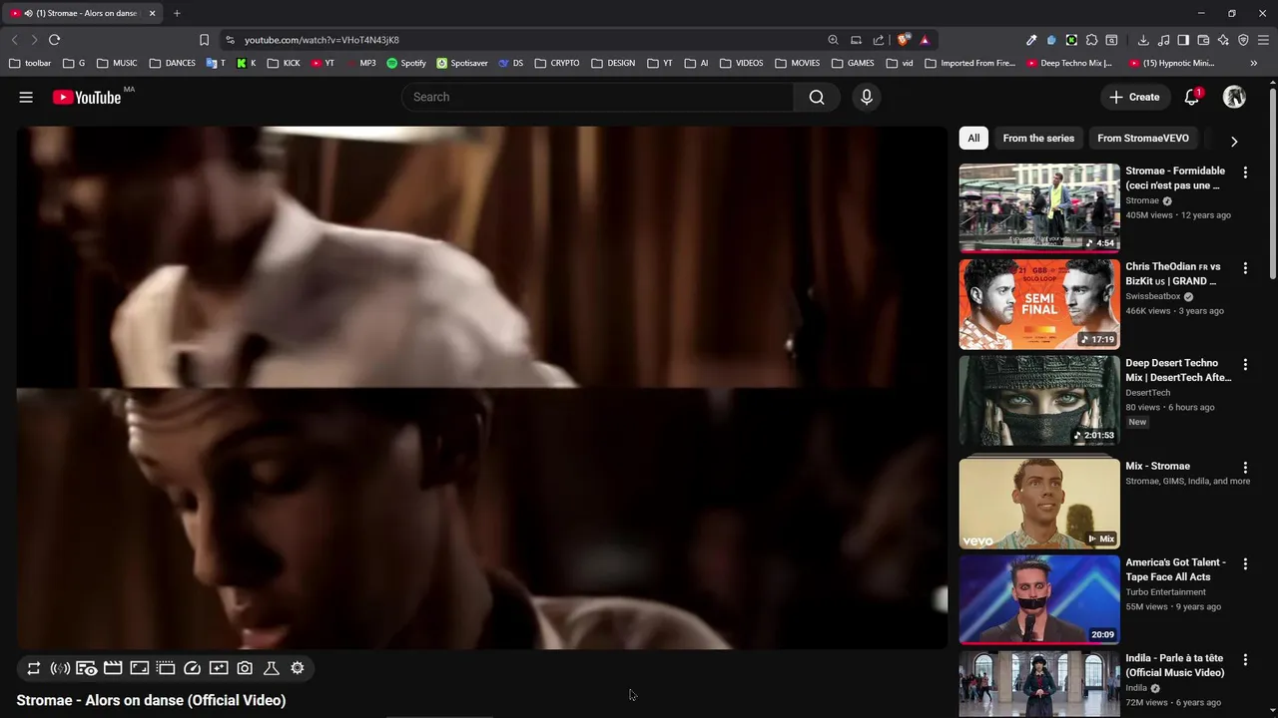This screenshot has width=1278, height=718.
Task: Open more options for Stromae - Formidable
Action: pos(1245,173)
